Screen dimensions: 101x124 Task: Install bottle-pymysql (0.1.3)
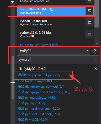[37, 81]
